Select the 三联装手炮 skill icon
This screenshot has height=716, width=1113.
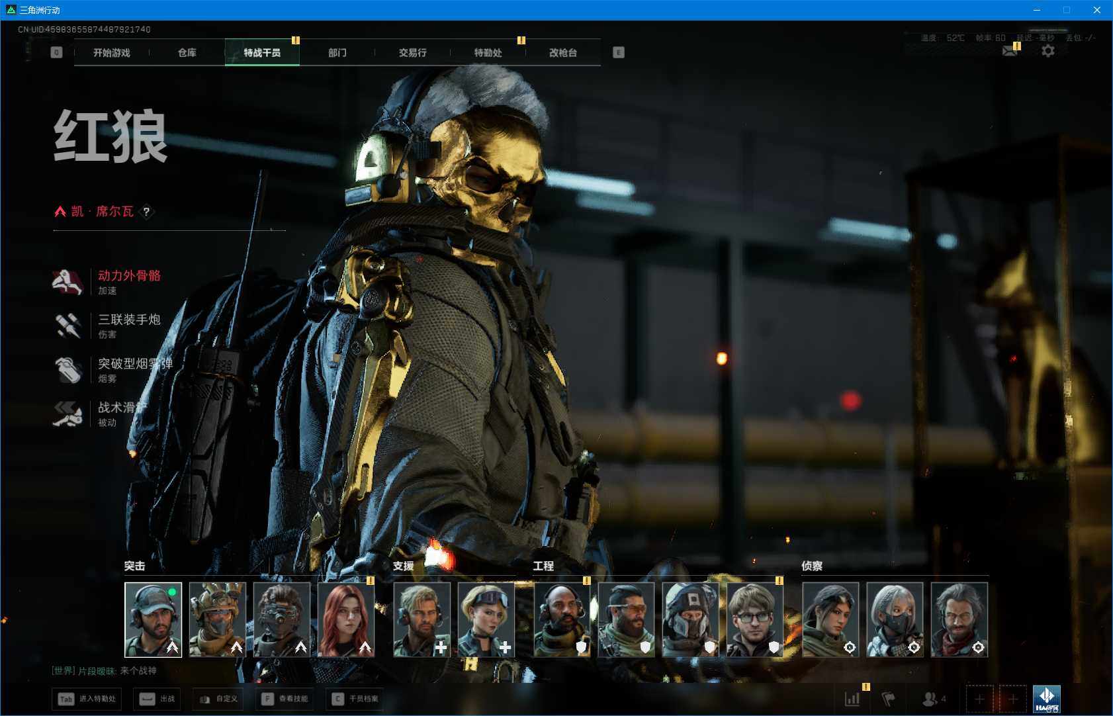(x=67, y=326)
